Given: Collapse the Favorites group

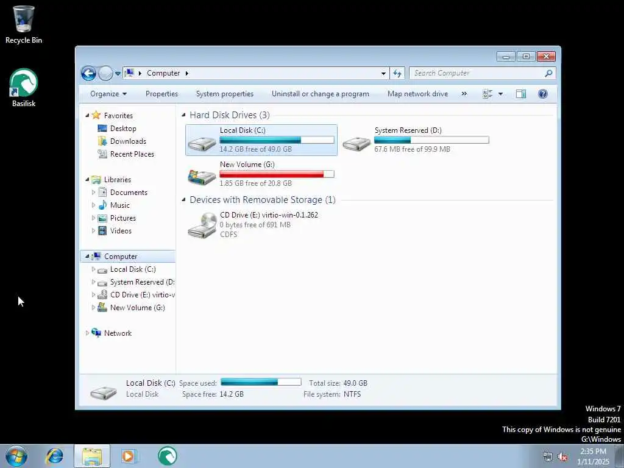Looking at the screenshot, I should 87,115.
